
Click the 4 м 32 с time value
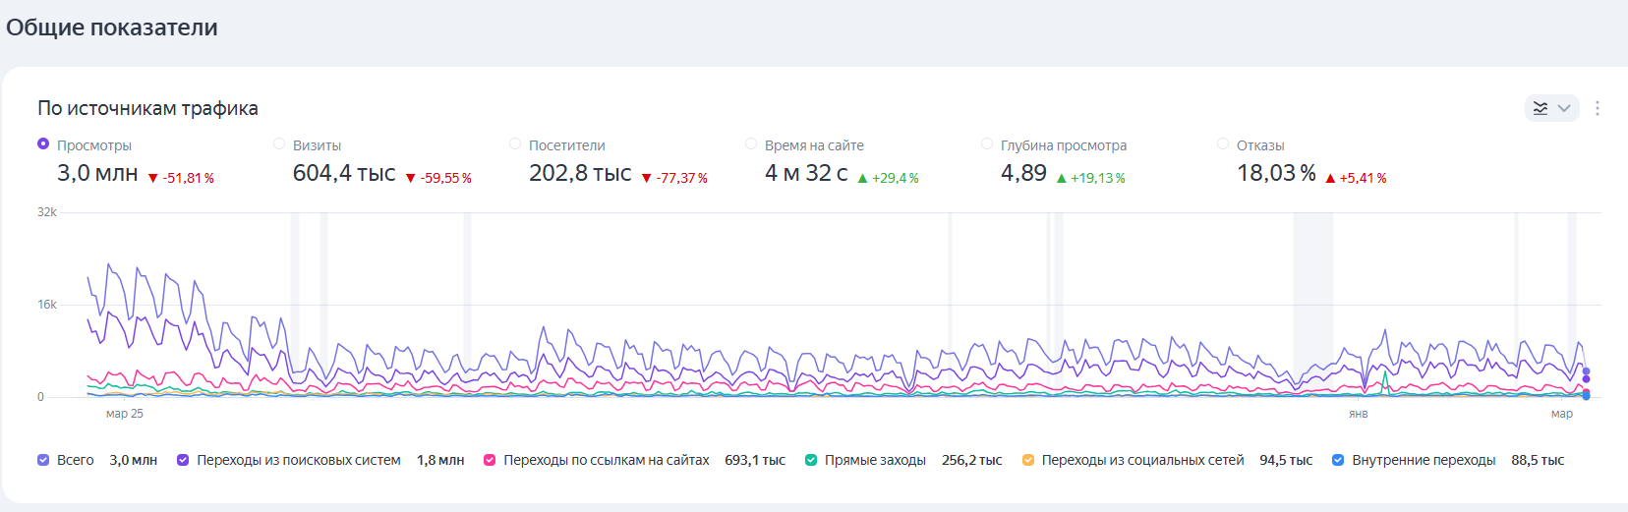[806, 173]
